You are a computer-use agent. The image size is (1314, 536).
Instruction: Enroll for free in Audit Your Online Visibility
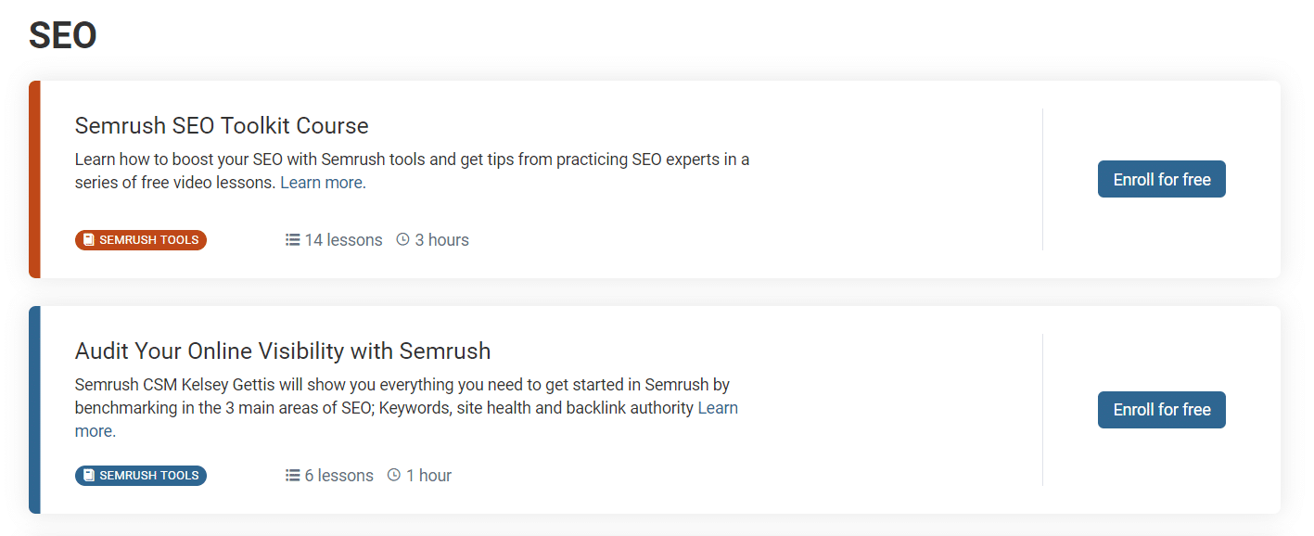coord(1162,410)
